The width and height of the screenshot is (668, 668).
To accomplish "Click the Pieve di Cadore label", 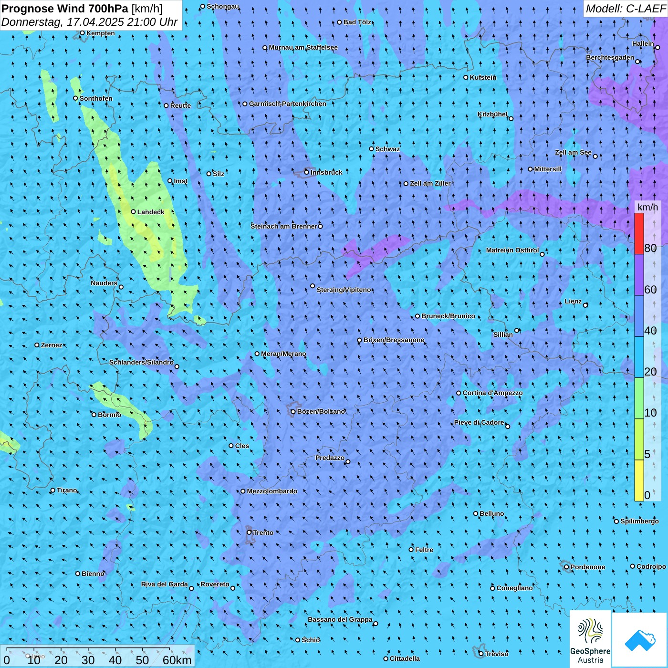I will click(x=479, y=422).
